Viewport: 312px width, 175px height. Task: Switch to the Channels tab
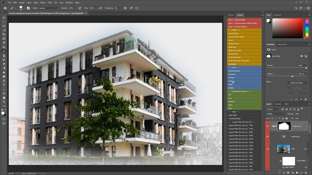[277, 104]
